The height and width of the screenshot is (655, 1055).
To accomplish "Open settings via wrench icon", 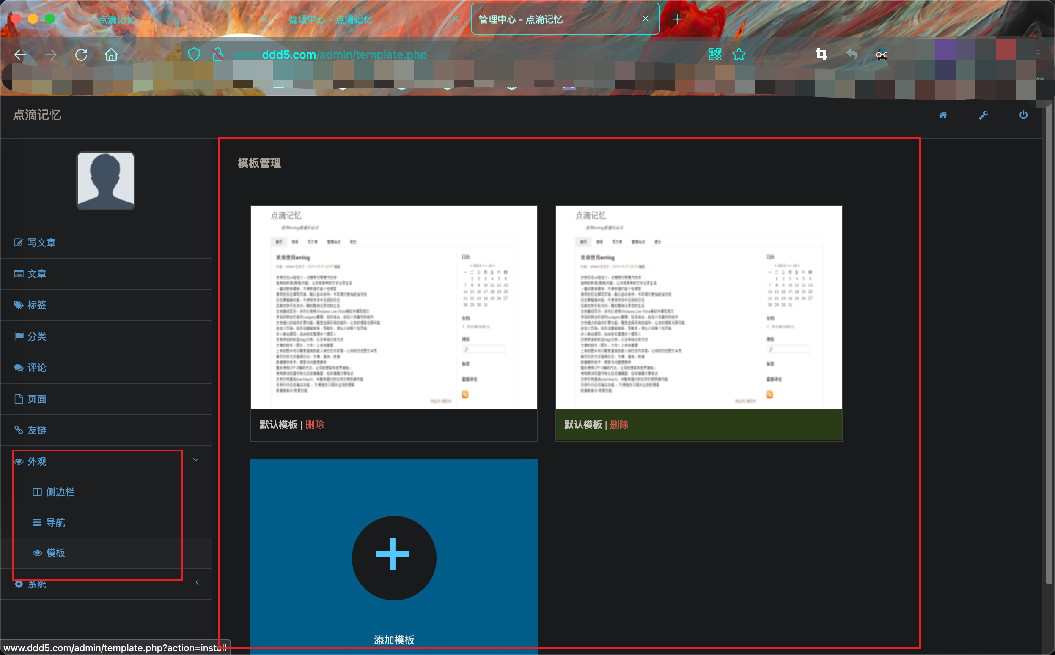I will pyautogui.click(x=983, y=115).
